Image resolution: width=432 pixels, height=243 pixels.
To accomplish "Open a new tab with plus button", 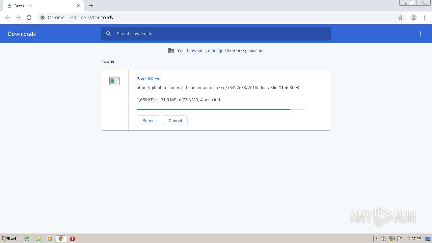I will click(x=91, y=6).
